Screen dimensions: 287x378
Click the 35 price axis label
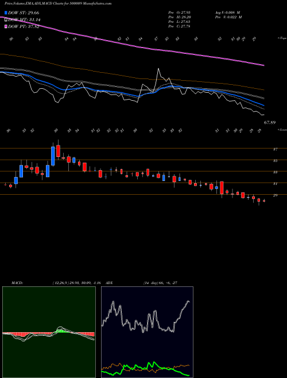click(275, 160)
